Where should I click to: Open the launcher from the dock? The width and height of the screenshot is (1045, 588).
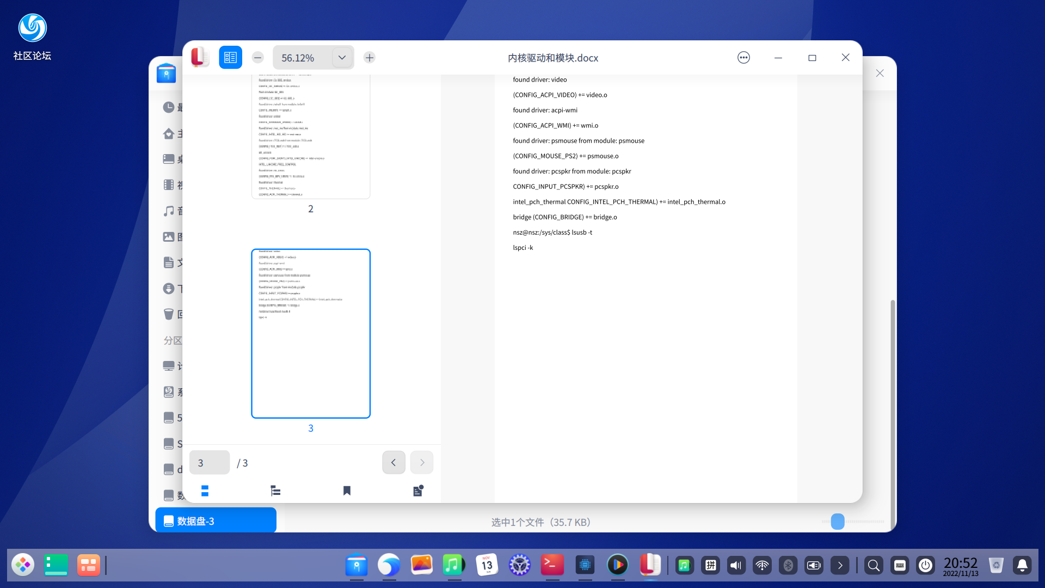[23, 565]
